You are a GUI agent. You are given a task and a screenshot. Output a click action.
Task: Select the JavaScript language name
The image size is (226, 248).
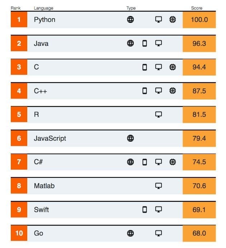click(x=50, y=138)
